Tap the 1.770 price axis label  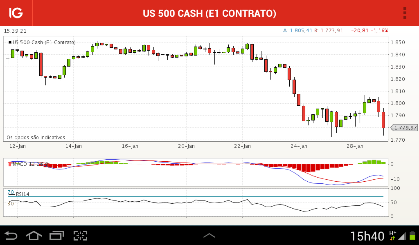click(x=398, y=140)
